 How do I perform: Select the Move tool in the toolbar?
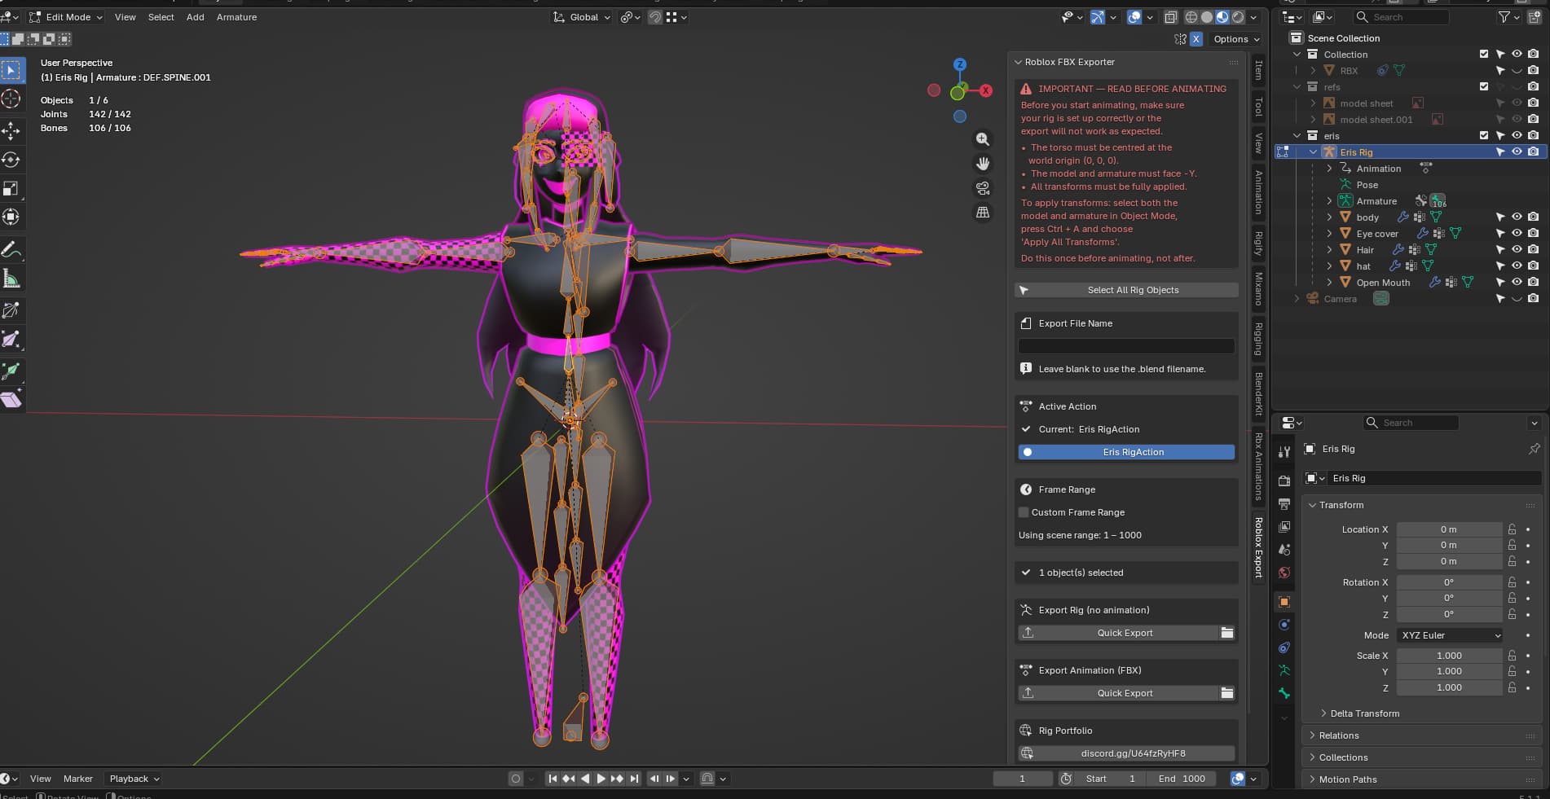(11, 130)
